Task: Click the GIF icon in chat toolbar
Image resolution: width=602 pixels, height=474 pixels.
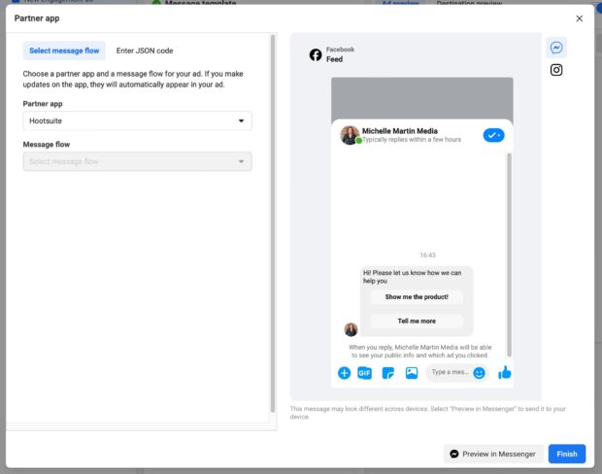Action: pos(364,373)
